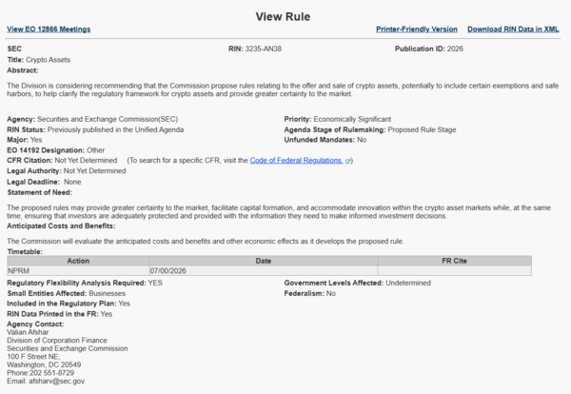Click Legal Authority value Not Yet Determined
This screenshot has height=394, width=571.
(x=94, y=171)
